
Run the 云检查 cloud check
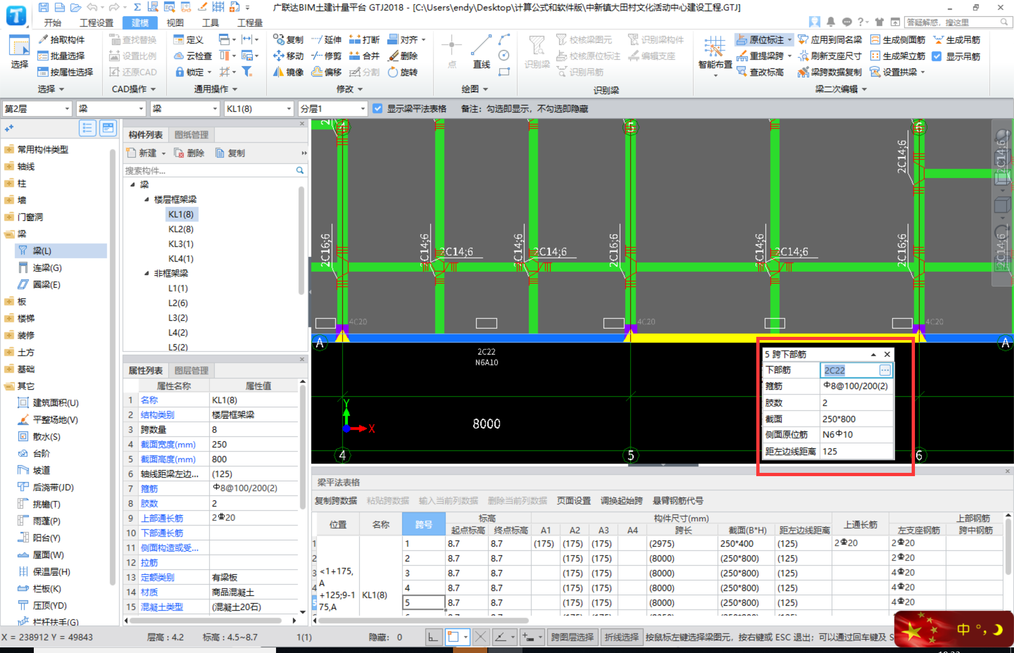[x=193, y=56]
